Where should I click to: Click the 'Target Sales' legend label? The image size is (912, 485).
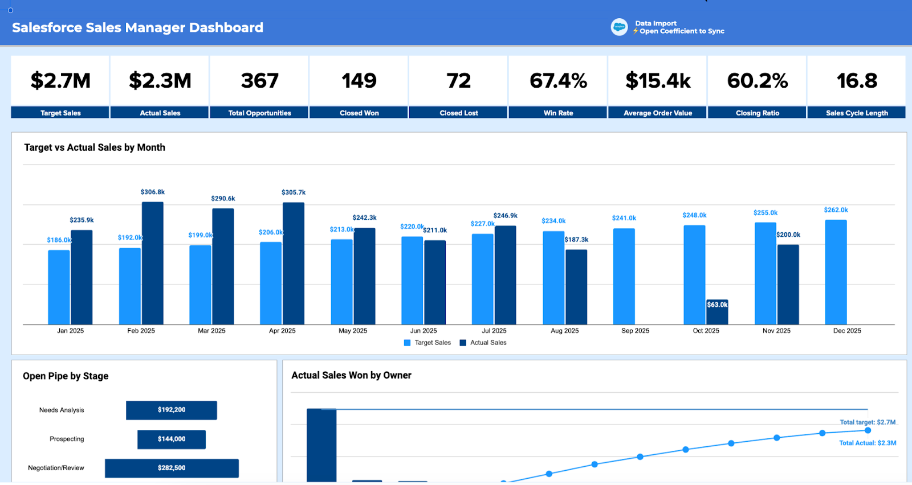coord(433,343)
